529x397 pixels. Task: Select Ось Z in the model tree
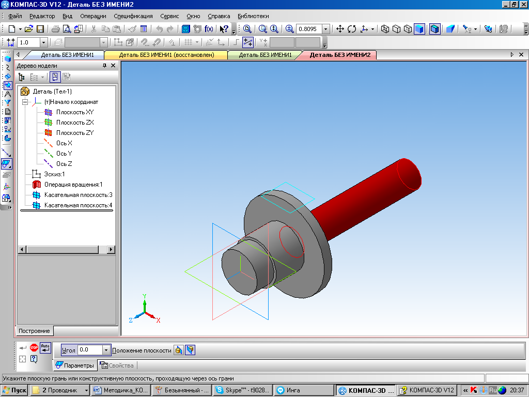pyautogui.click(x=64, y=164)
